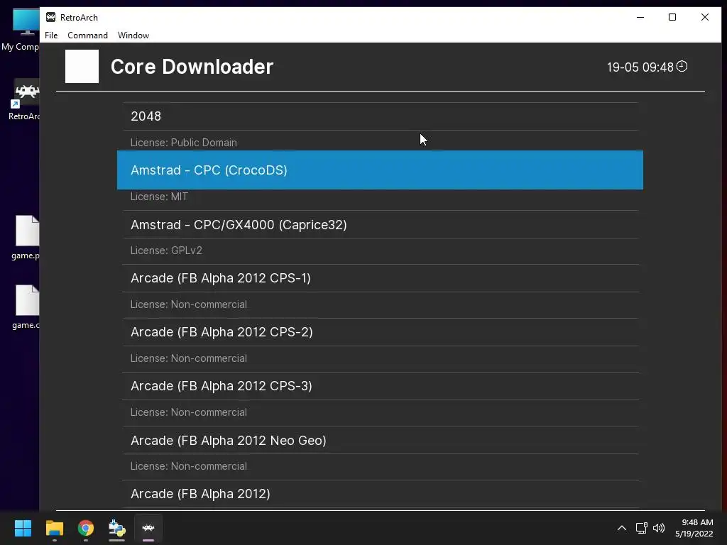Open the Window menu
The width and height of the screenshot is (727, 545).
133,35
